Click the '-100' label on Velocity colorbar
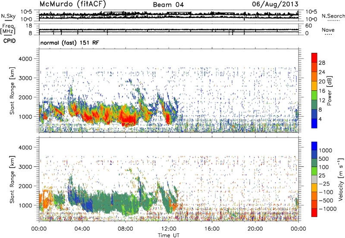Image resolution: width=345 pixels, height=238 pixels. (x=326, y=192)
